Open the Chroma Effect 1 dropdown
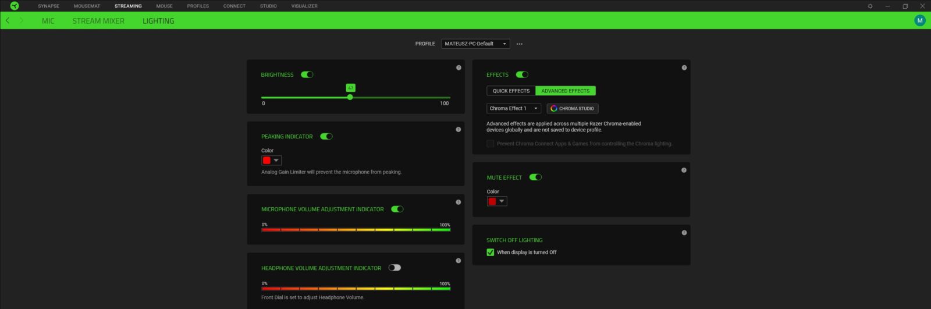931x309 pixels. [514, 108]
